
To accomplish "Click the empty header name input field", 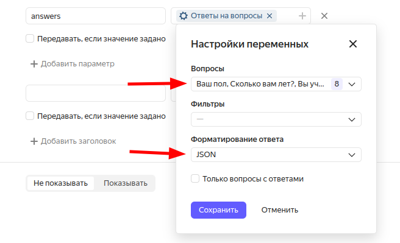I will click(x=96, y=93).
